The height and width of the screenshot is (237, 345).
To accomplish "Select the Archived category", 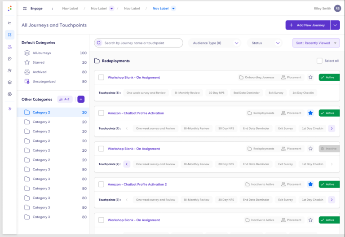I will point(53,72).
